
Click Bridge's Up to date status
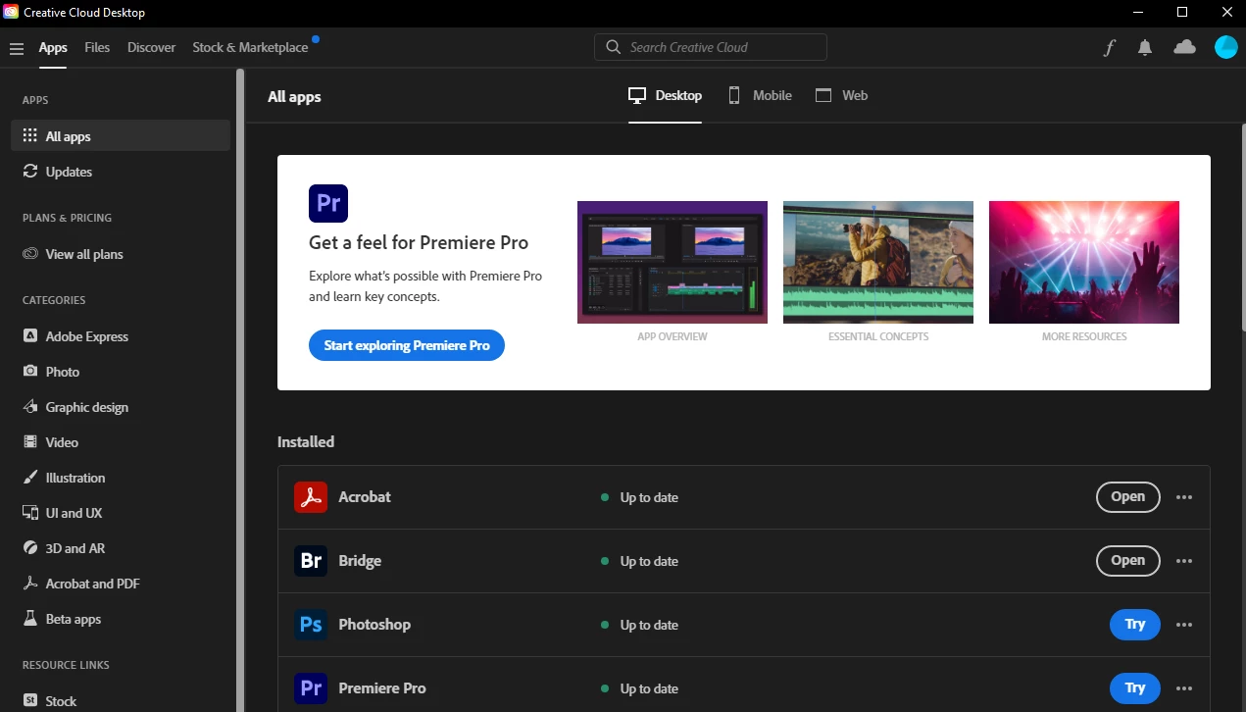[639, 561]
